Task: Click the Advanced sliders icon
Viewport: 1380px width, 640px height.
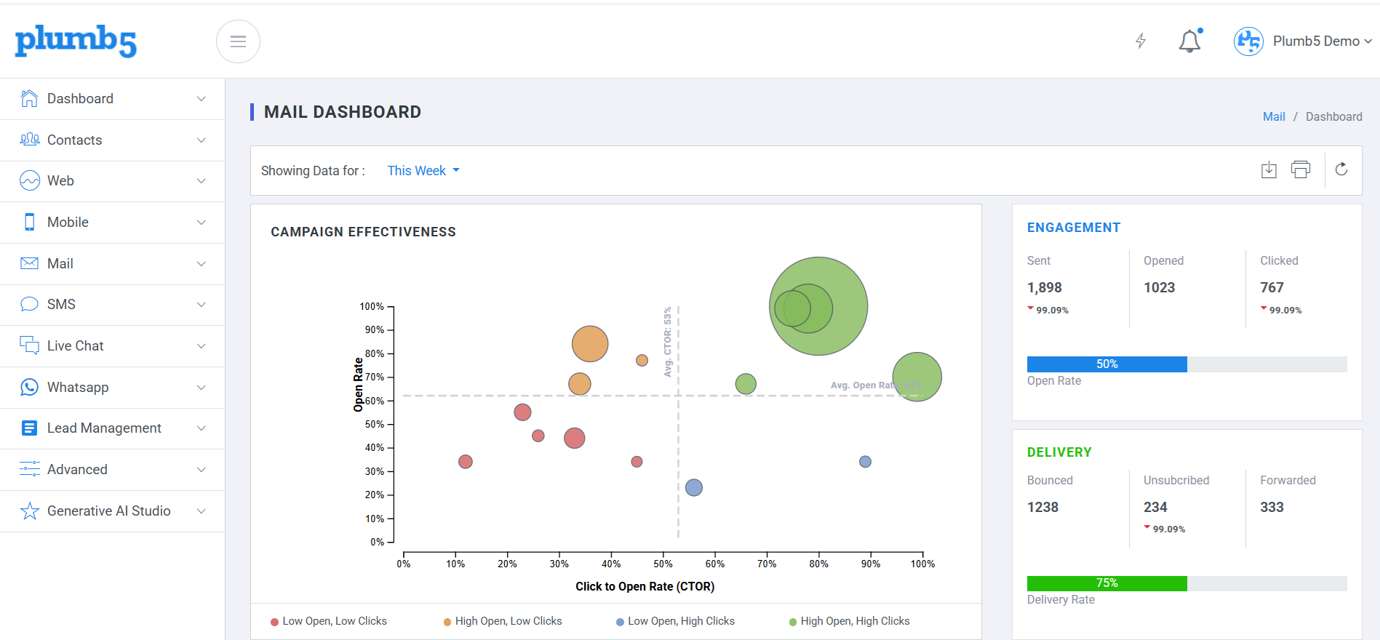Action: coord(29,469)
